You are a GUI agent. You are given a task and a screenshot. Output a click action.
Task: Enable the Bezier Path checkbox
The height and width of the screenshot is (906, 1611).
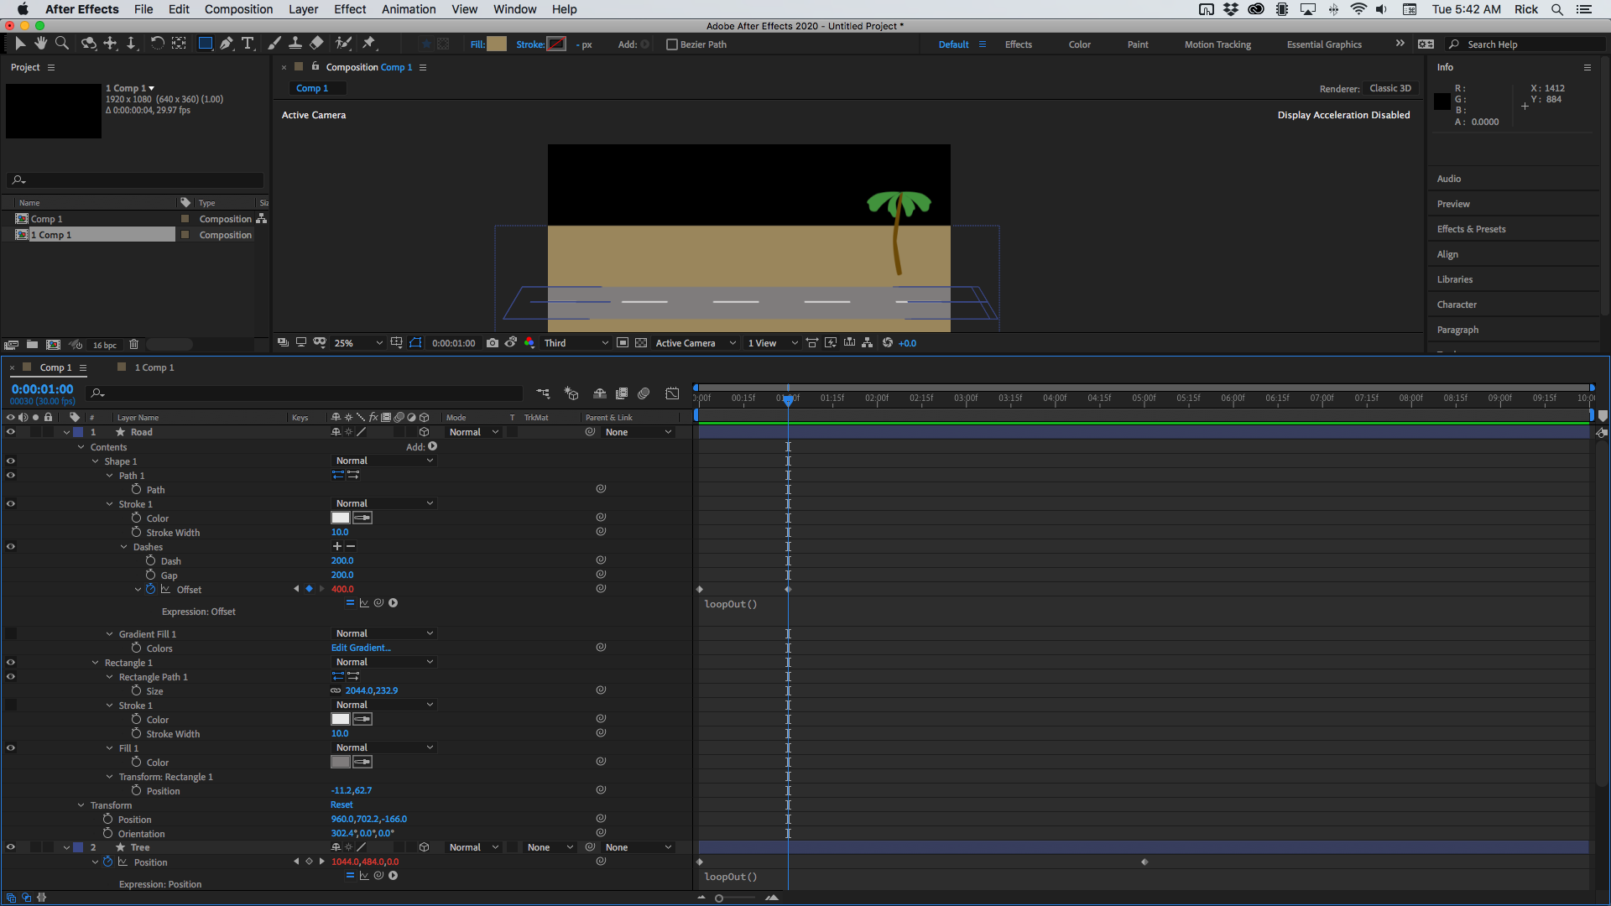[671, 44]
